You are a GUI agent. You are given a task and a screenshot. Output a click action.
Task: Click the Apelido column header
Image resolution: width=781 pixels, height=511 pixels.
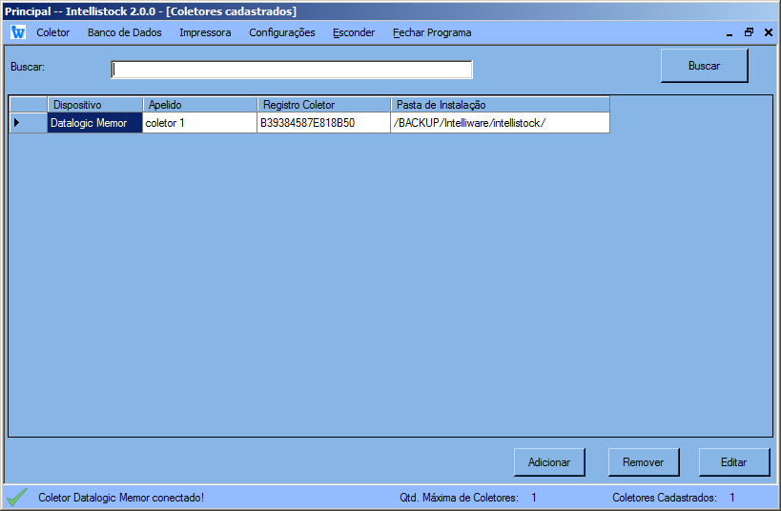click(199, 105)
